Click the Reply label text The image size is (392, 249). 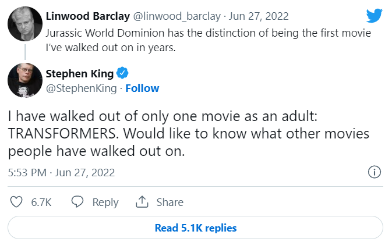pyautogui.click(x=105, y=202)
